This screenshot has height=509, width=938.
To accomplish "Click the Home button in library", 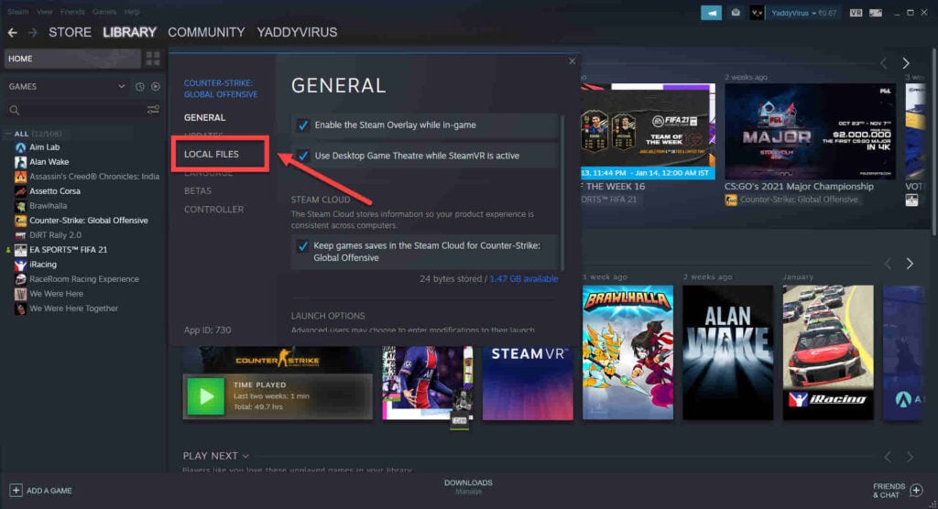I will tap(72, 59).
